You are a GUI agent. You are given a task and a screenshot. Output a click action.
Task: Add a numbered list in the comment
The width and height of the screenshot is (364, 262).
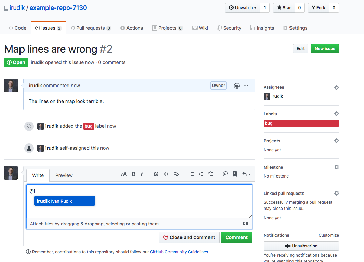201,174
